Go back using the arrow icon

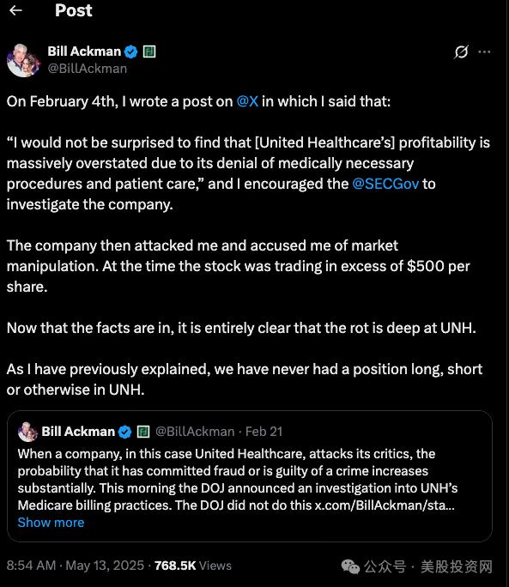15,10
